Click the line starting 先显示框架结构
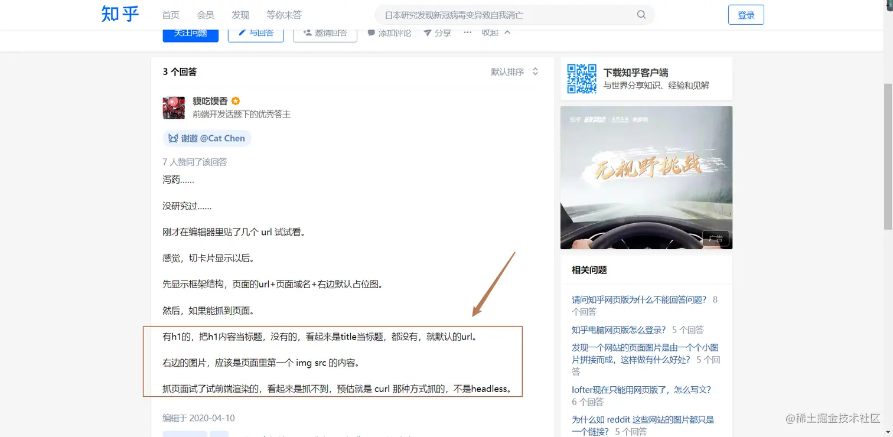Screen dimensions: 893x437 (x=274, y=284)
